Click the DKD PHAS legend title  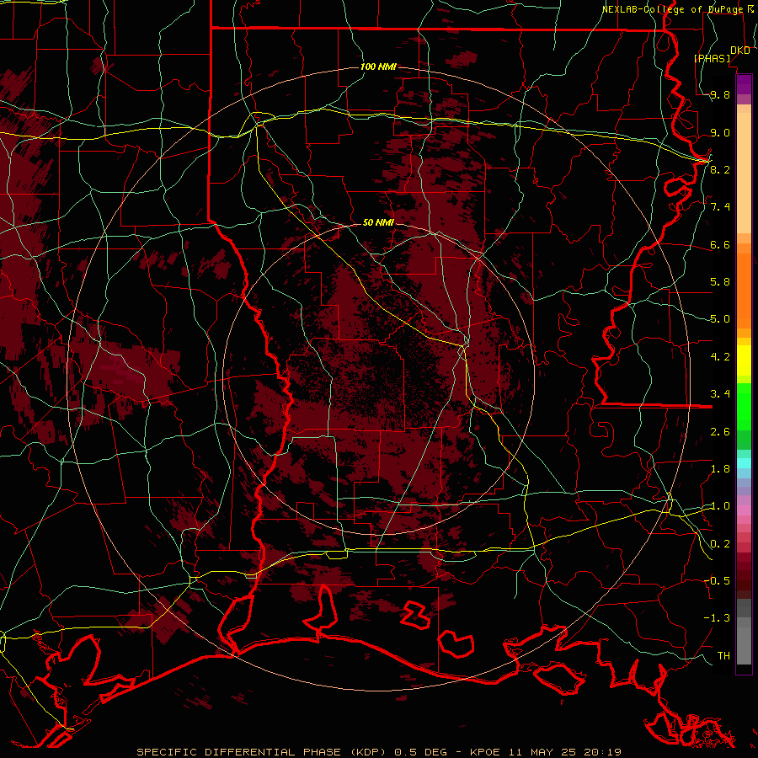pos(723,54)
